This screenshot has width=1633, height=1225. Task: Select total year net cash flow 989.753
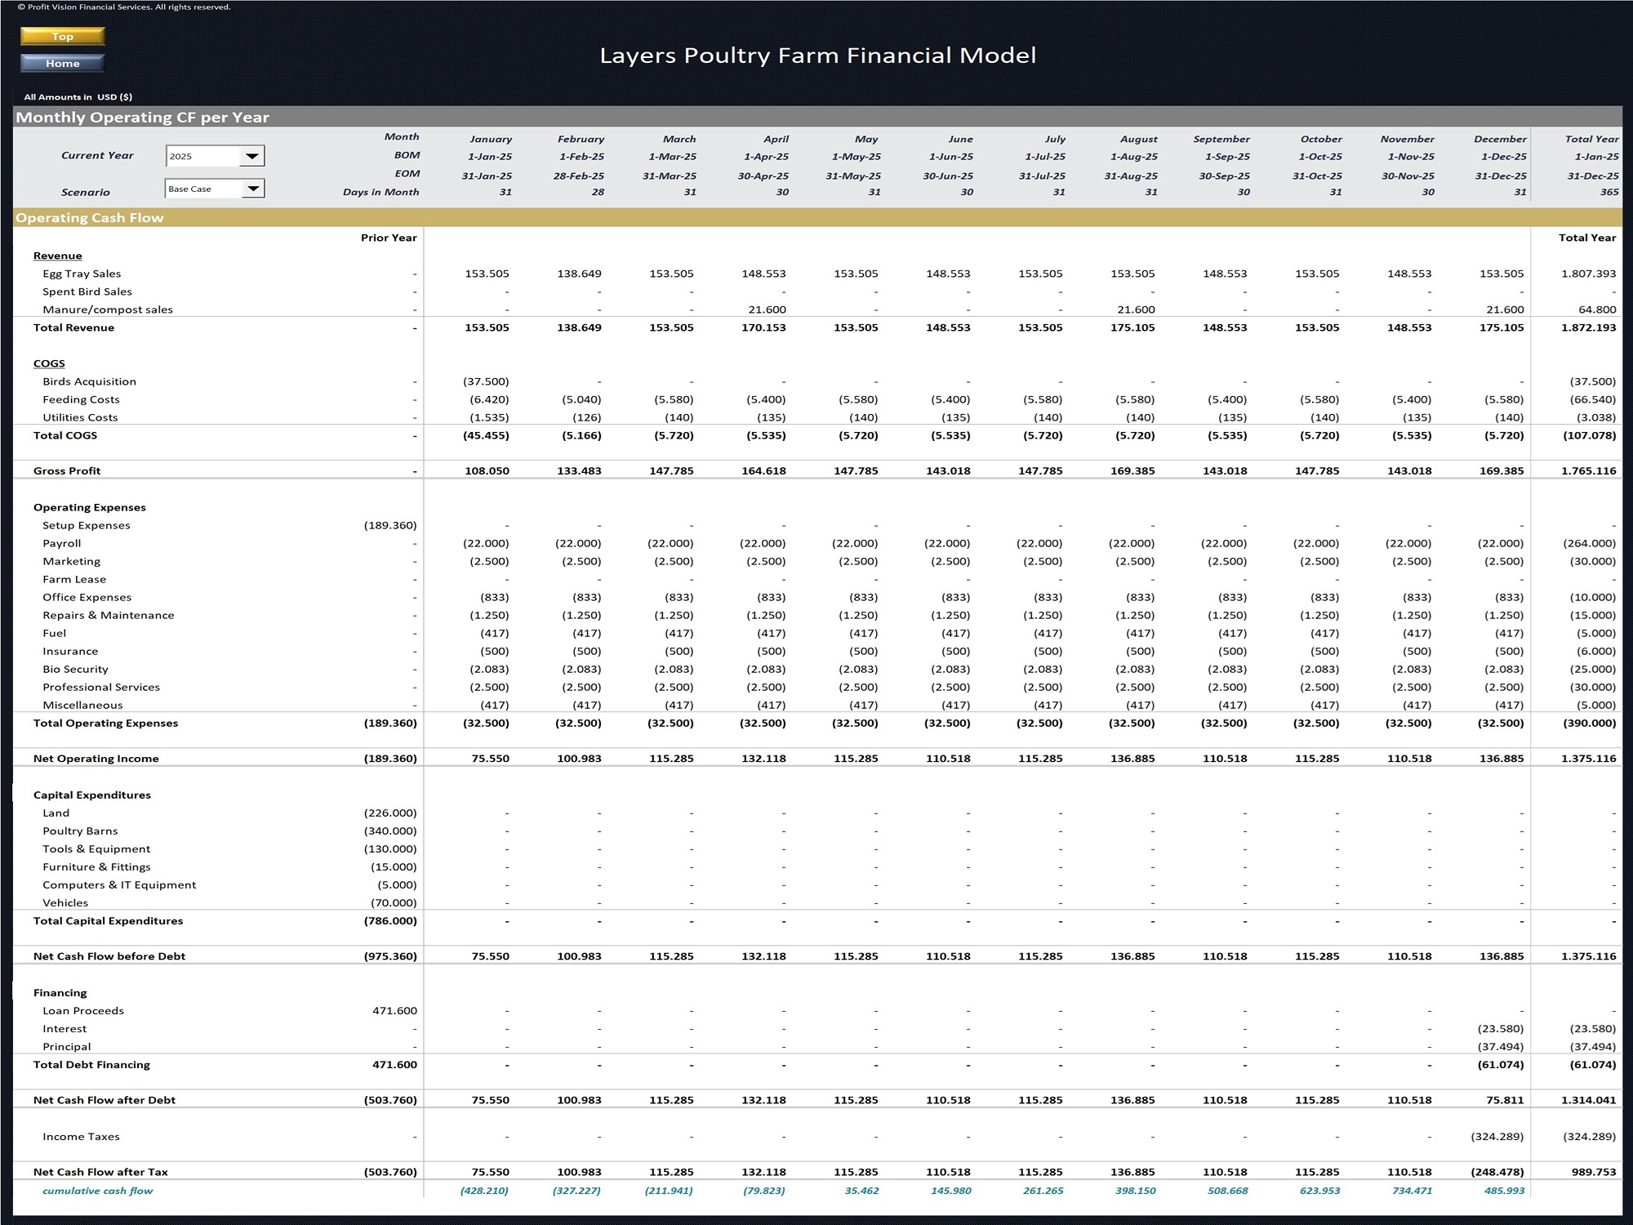pos(1594,1171)
